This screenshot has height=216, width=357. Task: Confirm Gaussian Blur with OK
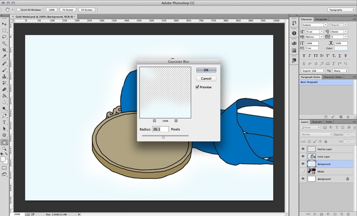(x=206, y=70)
